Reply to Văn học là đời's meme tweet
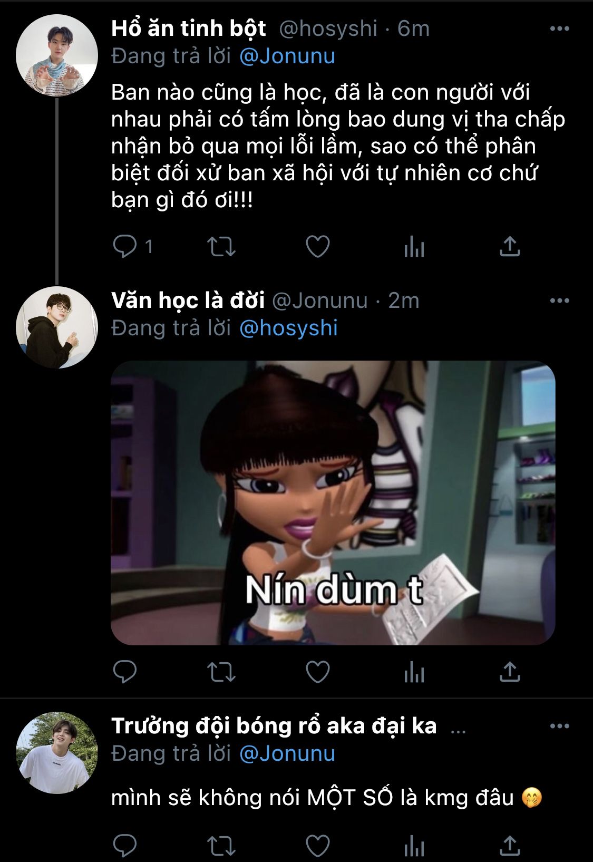 [x=125, y=672]
